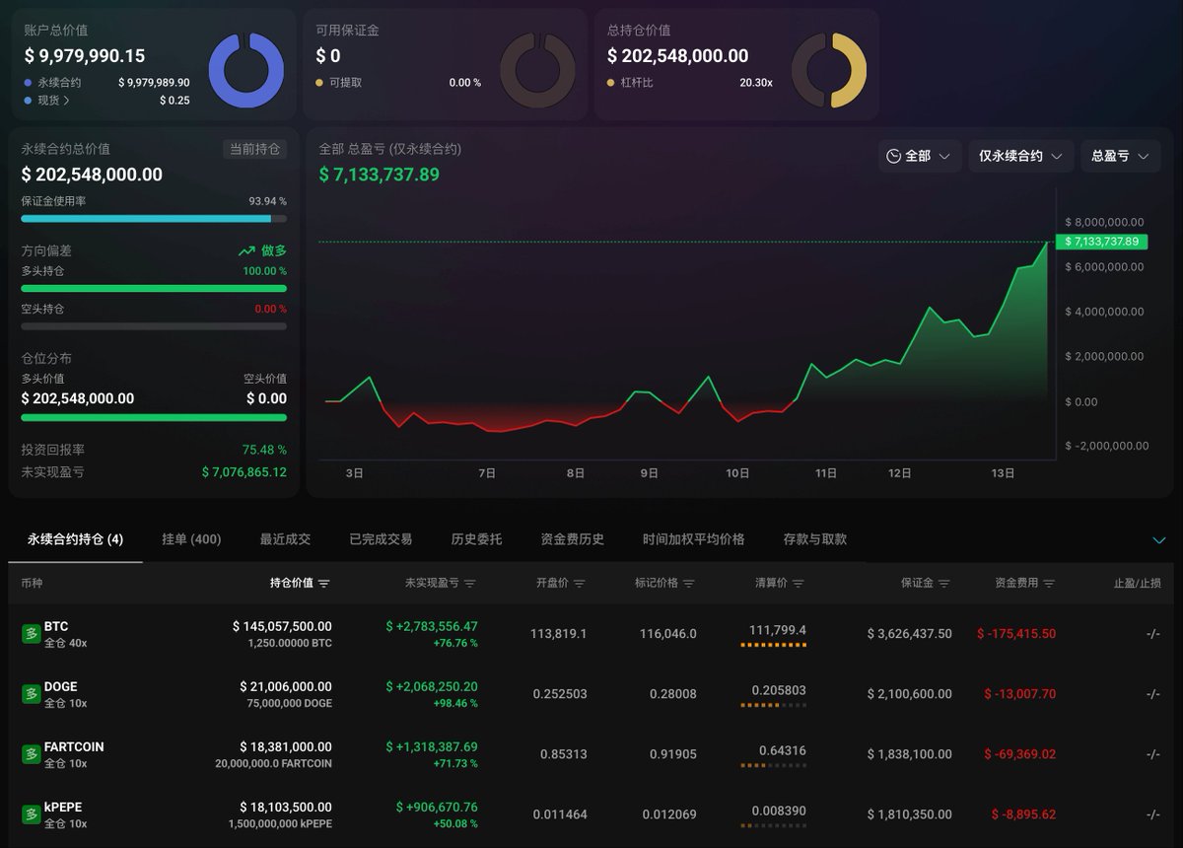Click the sort icon beside 标记价格

point(689,584)
